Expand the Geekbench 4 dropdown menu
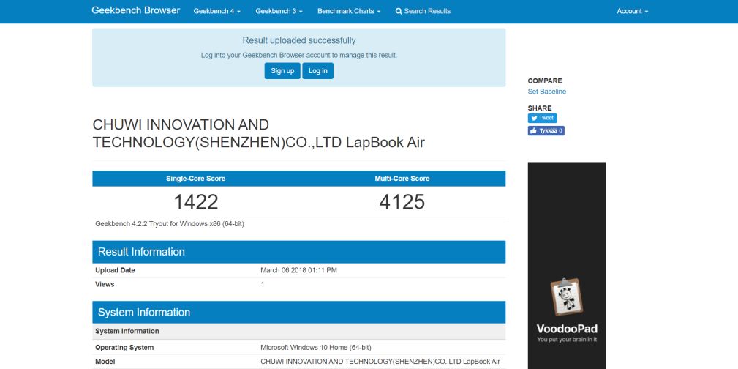Viewport: 738px width, 369px height. [x=217, y=11]
